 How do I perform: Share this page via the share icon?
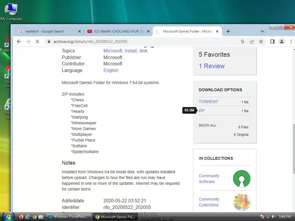pos(252,41)
